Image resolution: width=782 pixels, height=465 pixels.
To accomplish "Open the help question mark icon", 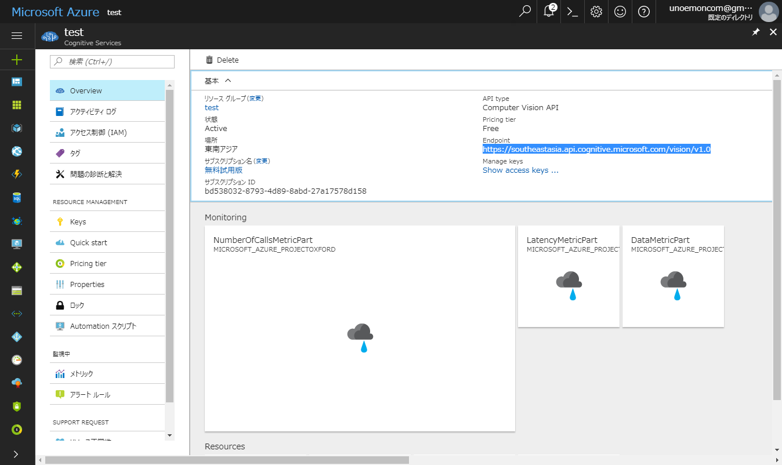I will pyautogui.click(x=643, y=12).
